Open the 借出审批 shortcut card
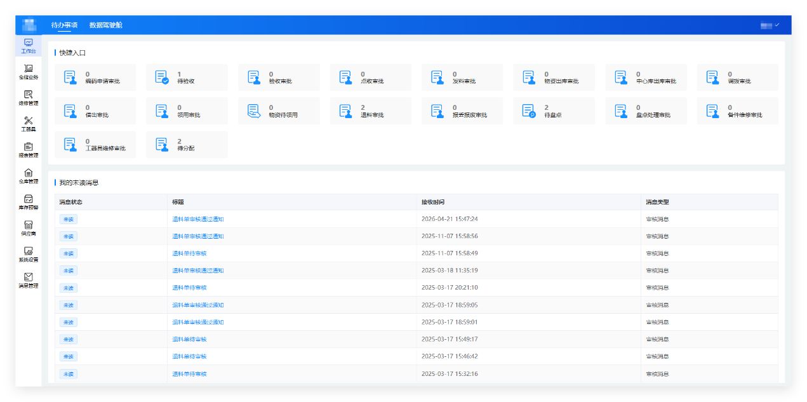This screenshot has height=402, width=807. (x=95, y=111)
